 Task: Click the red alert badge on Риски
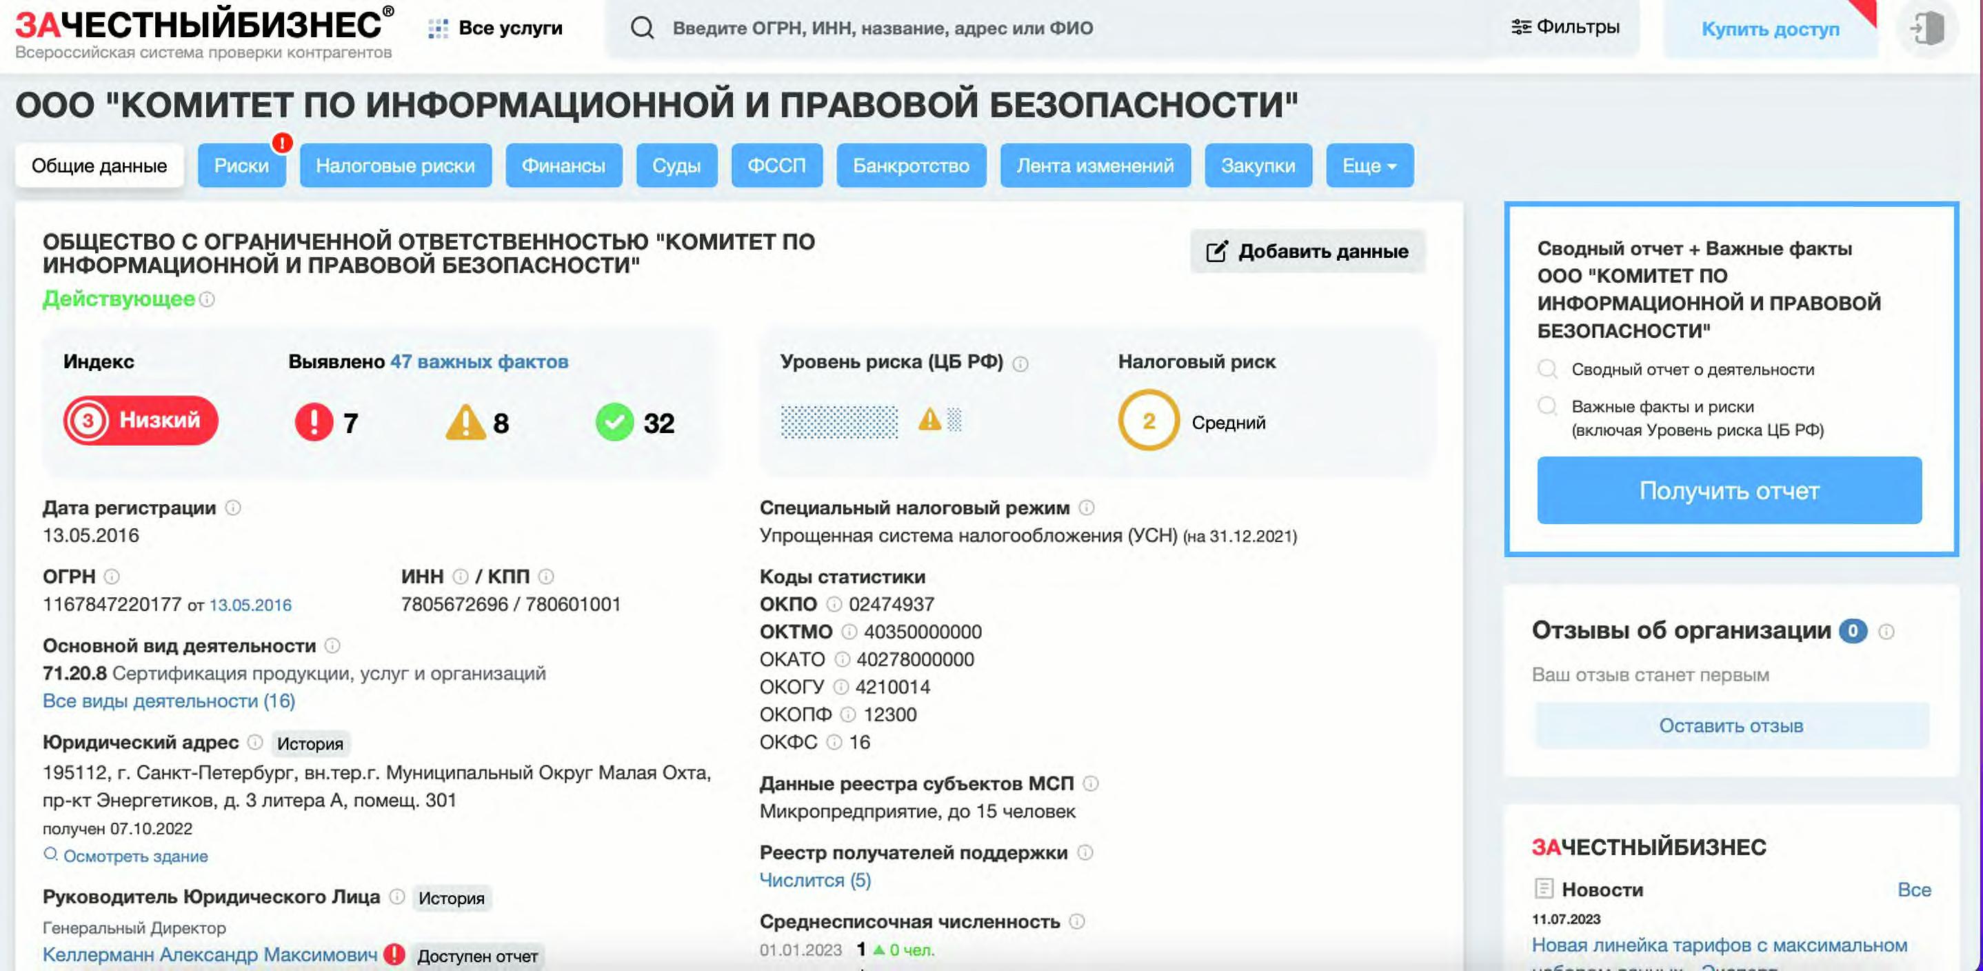pos(283,143)
